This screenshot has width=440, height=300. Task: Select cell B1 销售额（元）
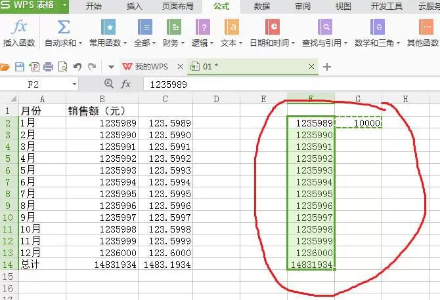pos(102,111)
